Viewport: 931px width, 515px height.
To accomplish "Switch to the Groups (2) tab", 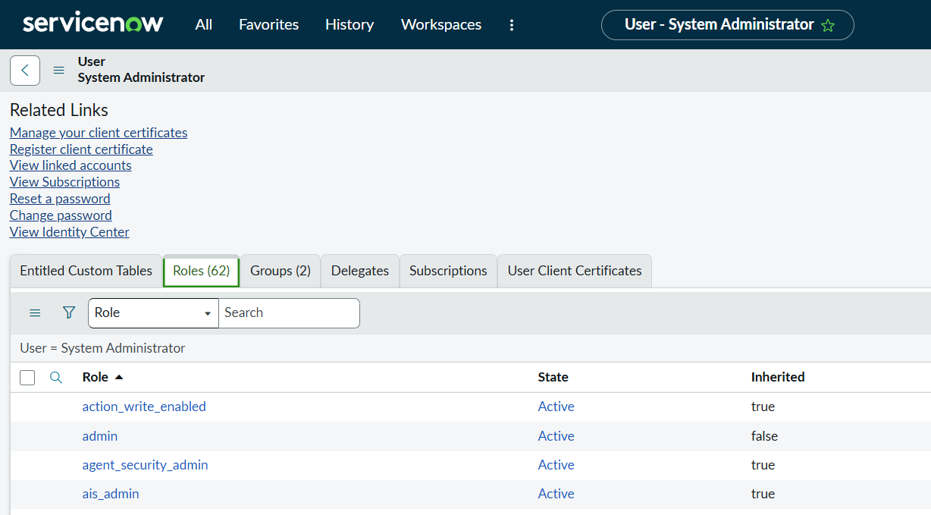I will tap(280, 270).
